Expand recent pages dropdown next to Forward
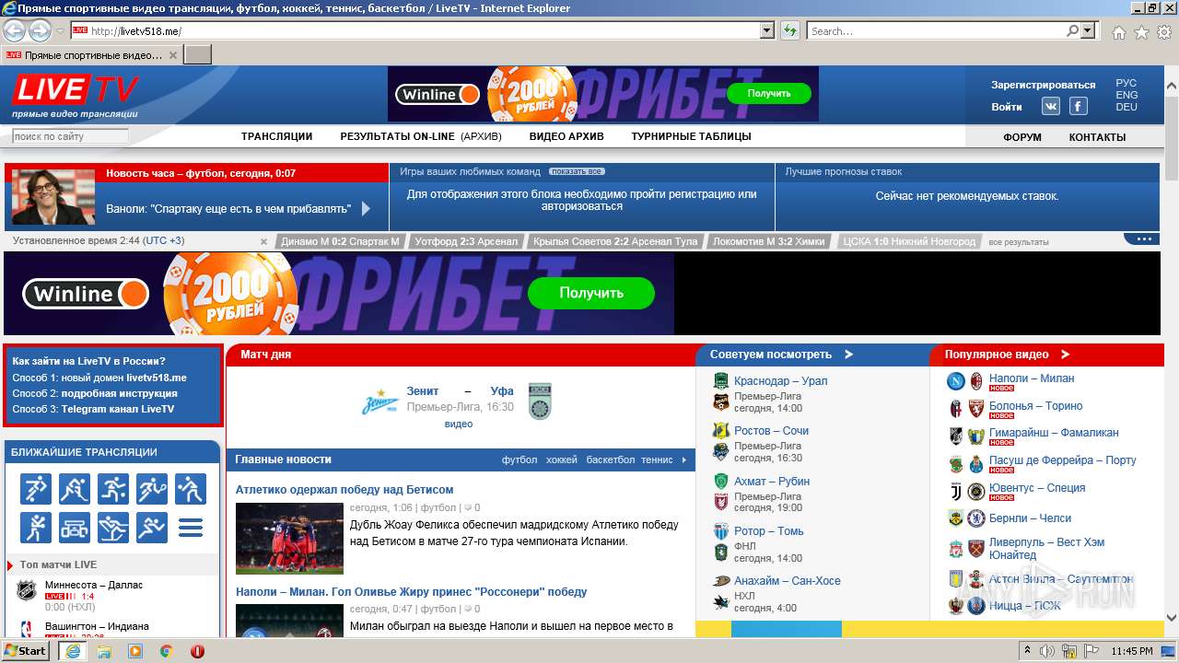Image resolution: width=1179 pixels, height=663 pixels. [x=60, y=30]
